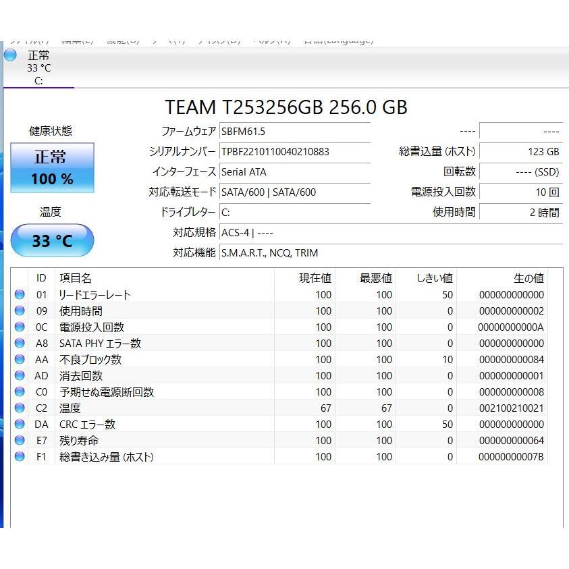Click the 対応機能 field S.M.A.R.T., NCQ, TRIM
This screenshot has height=569, width=569.
pyautogui.click(x=391, y=253)
